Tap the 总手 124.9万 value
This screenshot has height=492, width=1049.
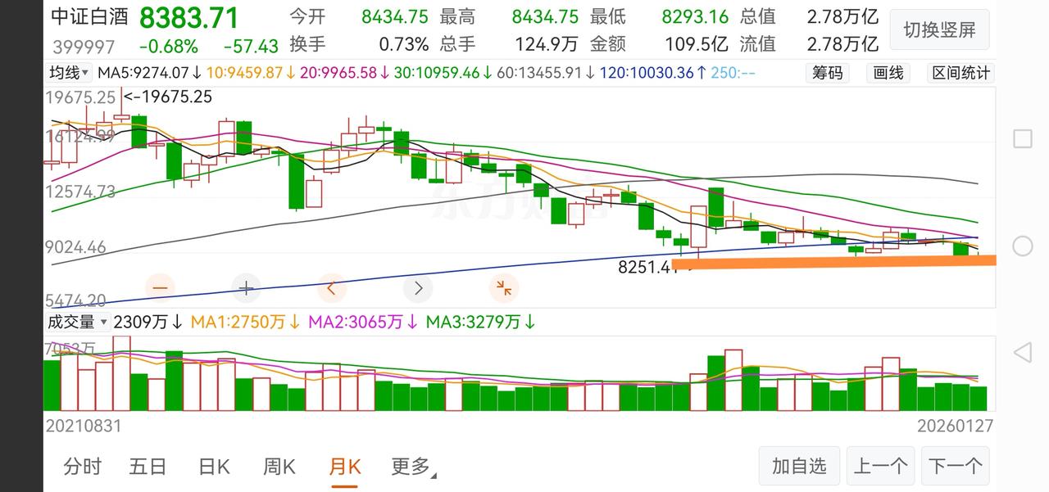pos(547,43)
